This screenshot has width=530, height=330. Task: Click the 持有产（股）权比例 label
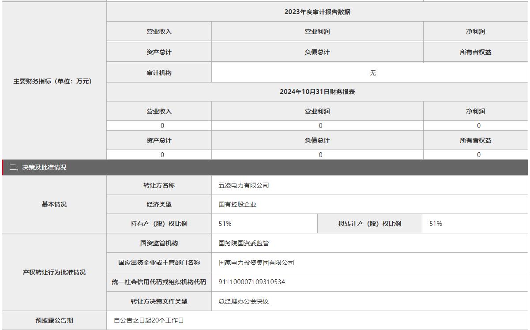click(x=159, y=224)
